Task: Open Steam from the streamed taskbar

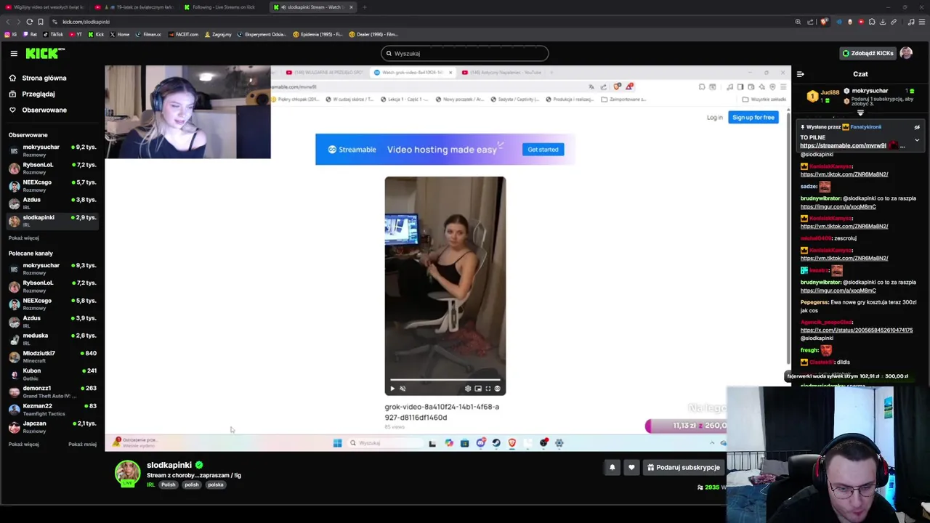Action: click(x=496, y=443)
